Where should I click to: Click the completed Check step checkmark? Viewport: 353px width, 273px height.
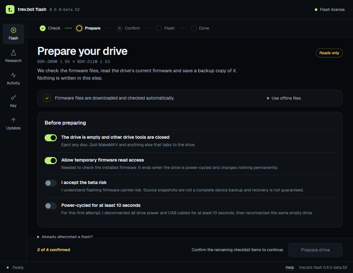[43, 28]
